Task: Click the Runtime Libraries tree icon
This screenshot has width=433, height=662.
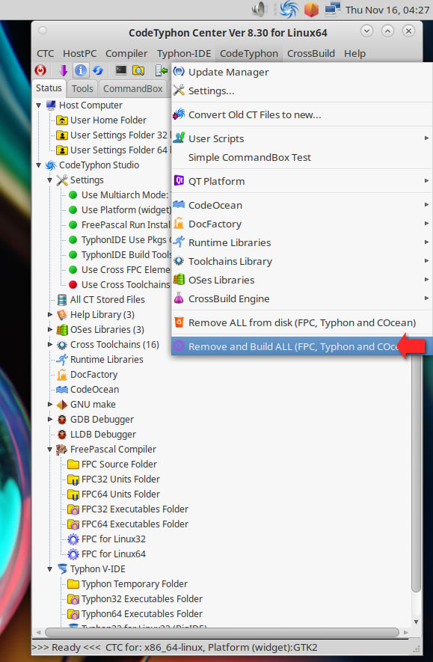Action: click(x=62, y=360)
